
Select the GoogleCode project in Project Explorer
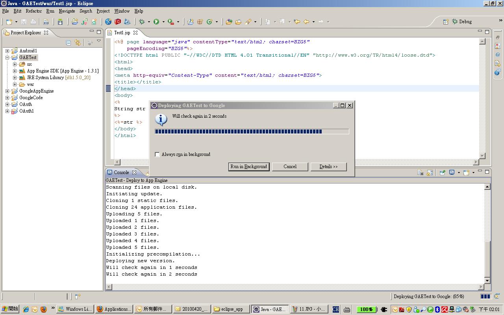[31, 98]
